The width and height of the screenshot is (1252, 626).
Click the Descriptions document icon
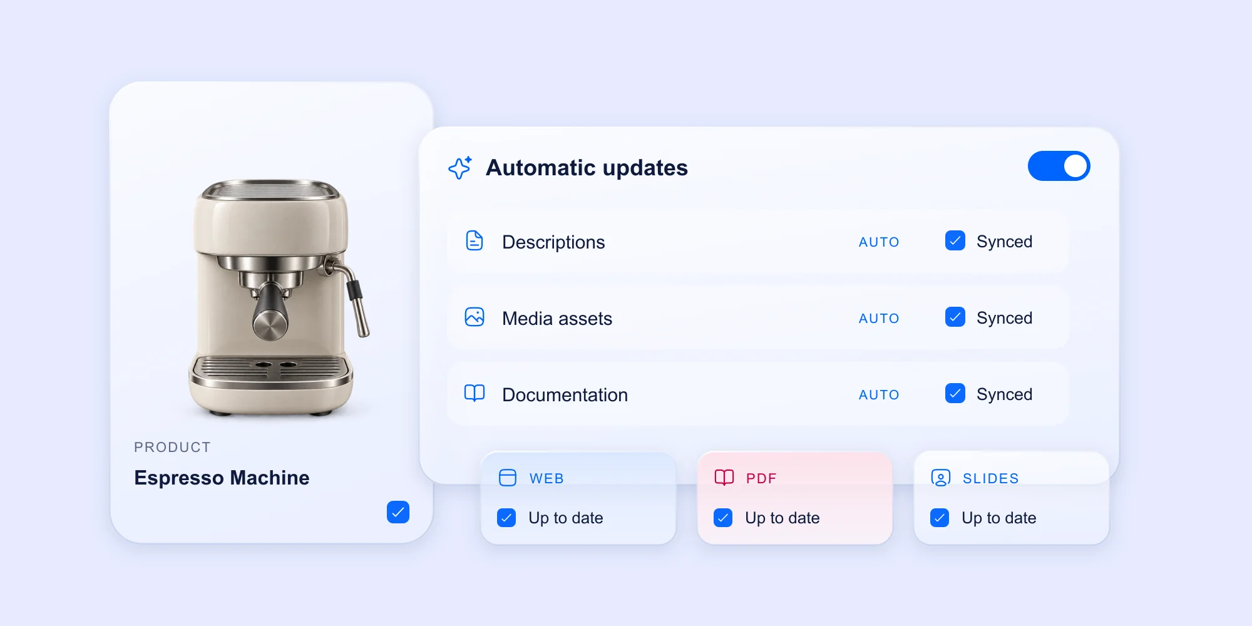pos(475,240)
